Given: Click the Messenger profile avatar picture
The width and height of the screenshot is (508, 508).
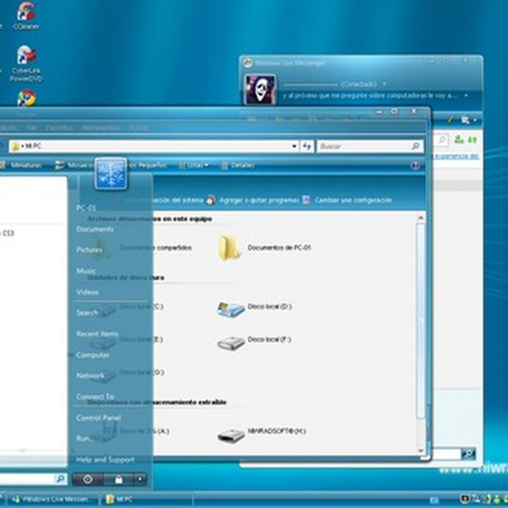Looking at the screenshot, I should click(x=260, y=89).
